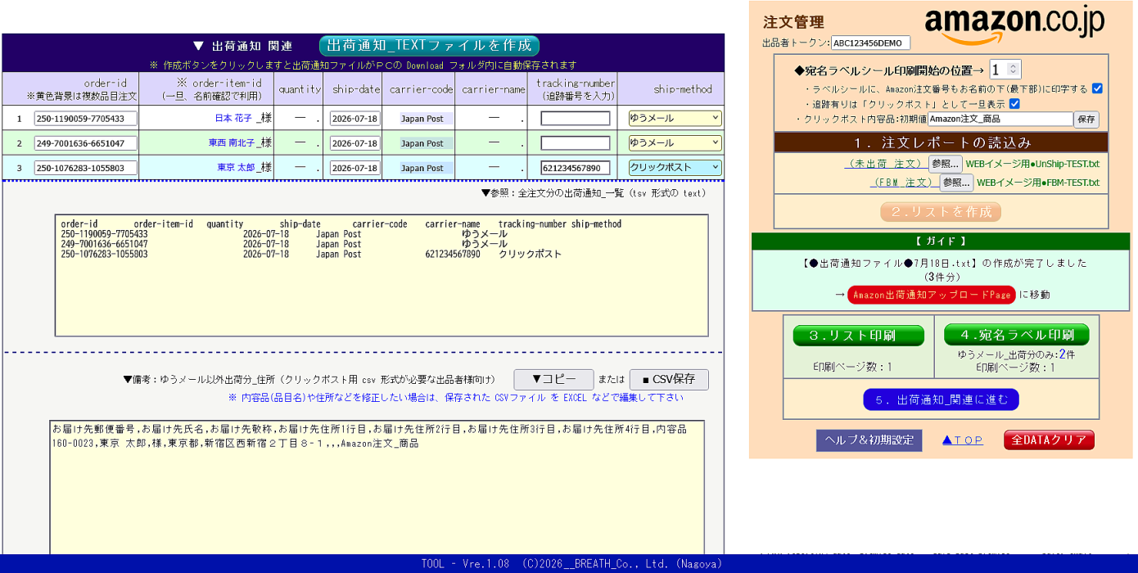The height and width of the screenshot is (573, 1138).
Task: Click the 全DATAクリア button
Action: click(1049, 440)
